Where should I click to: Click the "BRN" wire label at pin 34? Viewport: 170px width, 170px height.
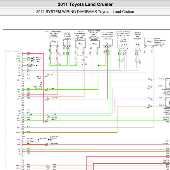point(29,132)
